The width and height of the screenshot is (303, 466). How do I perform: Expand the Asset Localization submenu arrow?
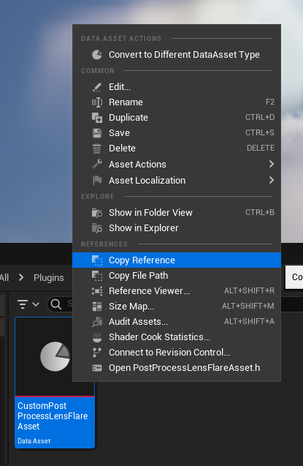[272, 180]
